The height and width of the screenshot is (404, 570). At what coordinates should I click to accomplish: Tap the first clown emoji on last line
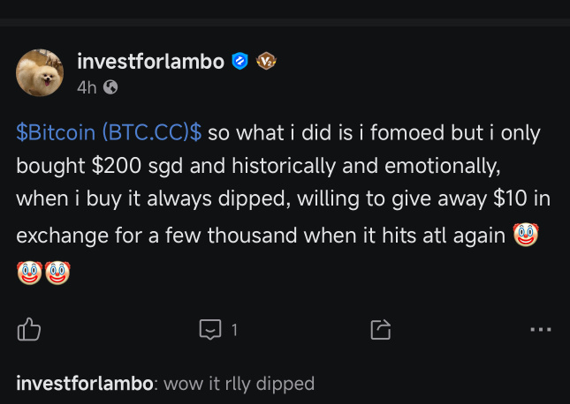point(29,273)
